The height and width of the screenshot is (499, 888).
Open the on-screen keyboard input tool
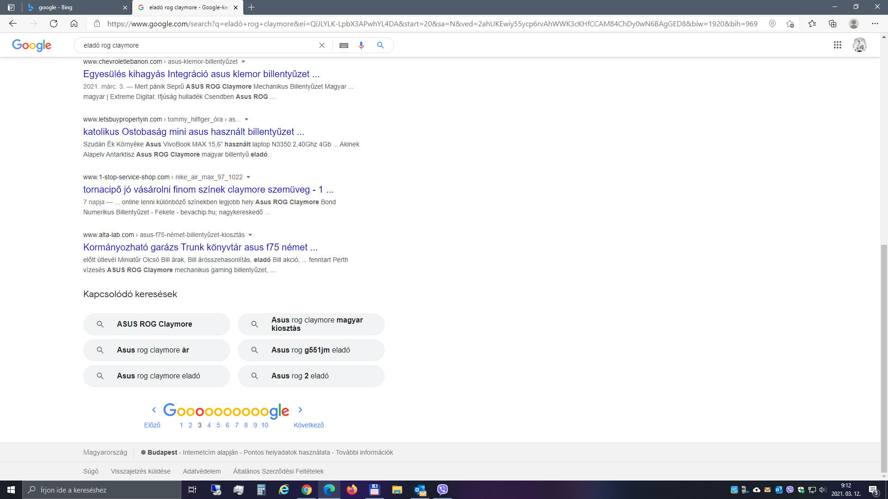(x=344, y=45)
